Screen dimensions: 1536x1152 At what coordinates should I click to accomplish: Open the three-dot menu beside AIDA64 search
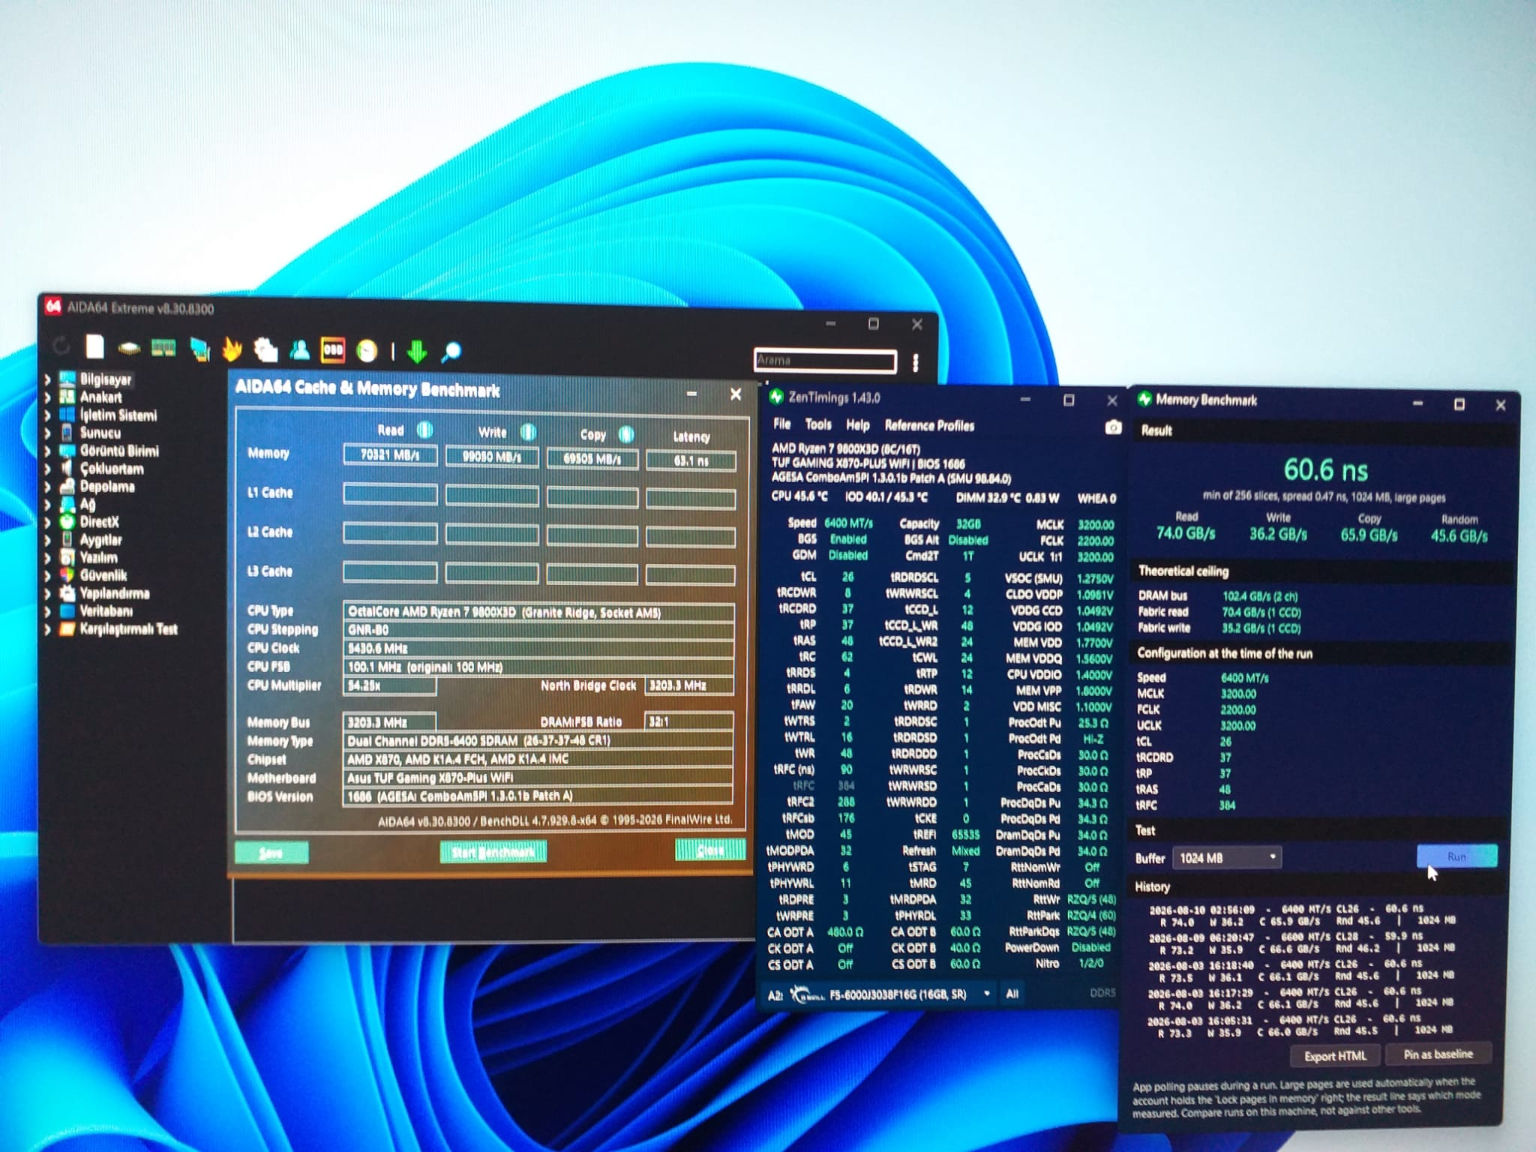click(x=916, y=363)
